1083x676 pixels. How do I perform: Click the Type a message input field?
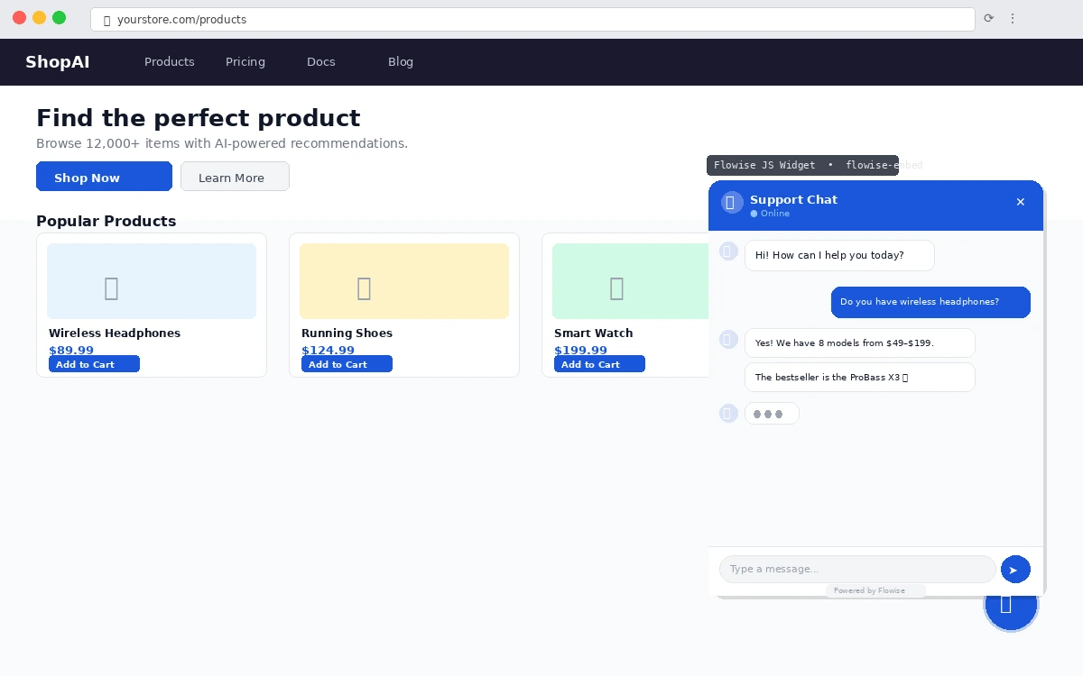click(x=857, y=569)
